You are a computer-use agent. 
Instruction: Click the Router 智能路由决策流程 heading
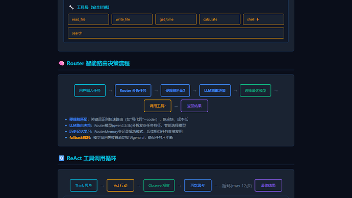pos(98,63)
